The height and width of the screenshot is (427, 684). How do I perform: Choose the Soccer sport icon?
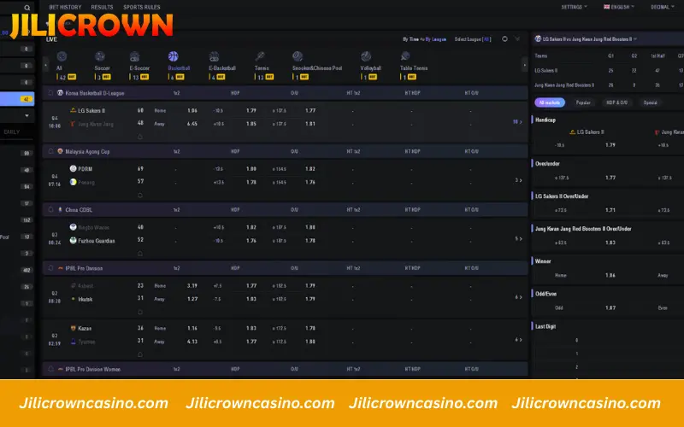[x=100, y=56]
